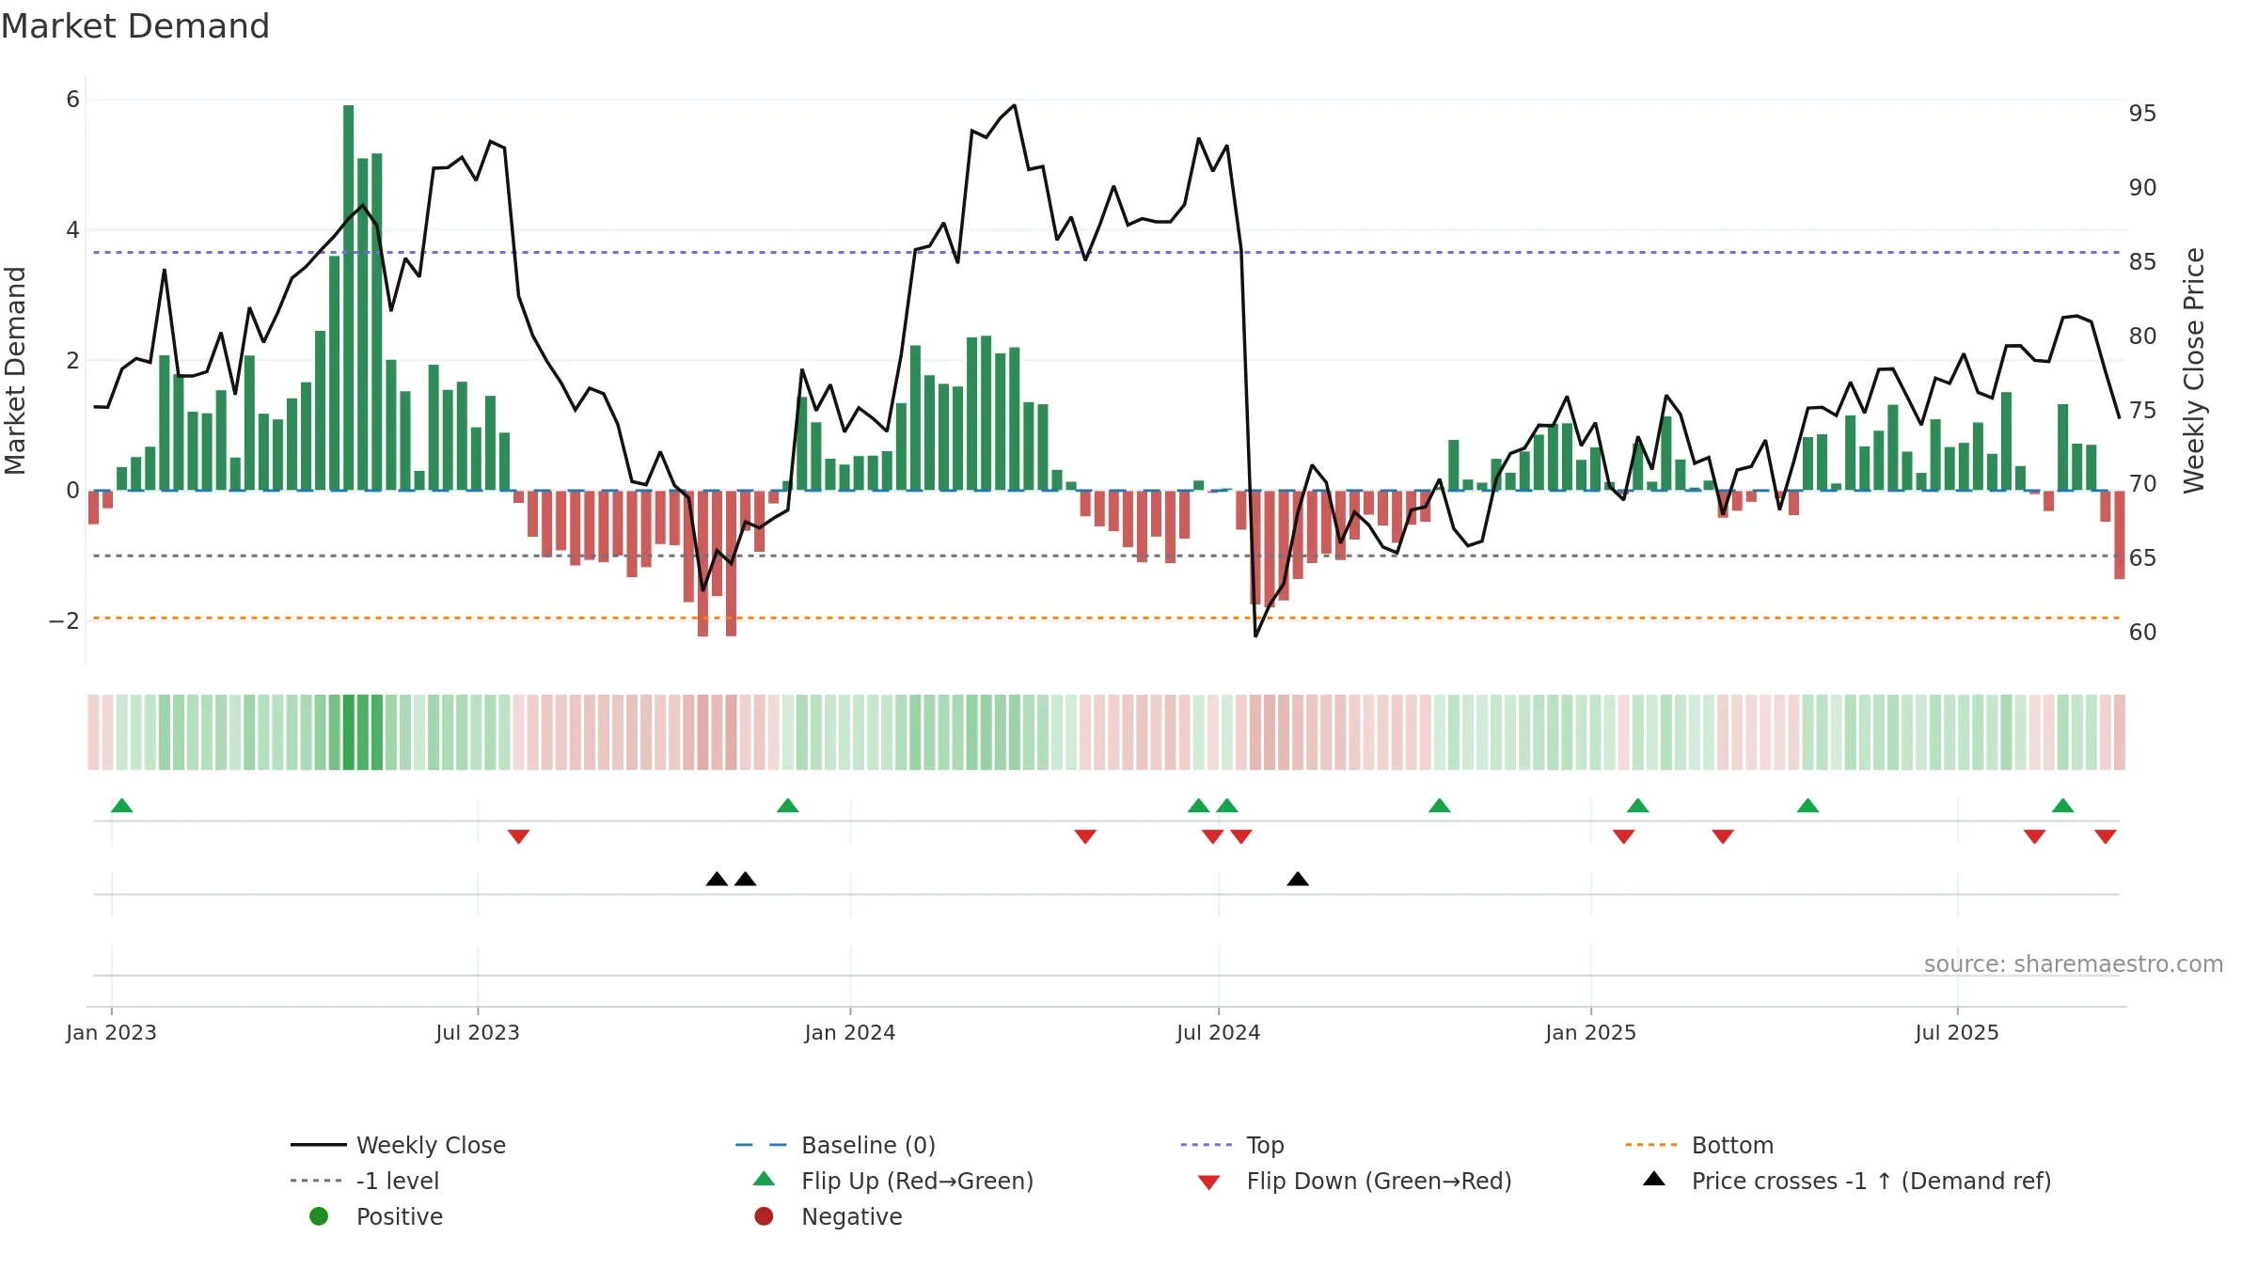Click the Weekly Close Price axis title

(x=2194, y=370)
